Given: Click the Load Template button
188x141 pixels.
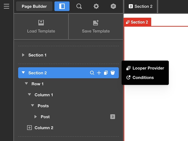Looking at the screenshot, I should click(x=41, y=26).
